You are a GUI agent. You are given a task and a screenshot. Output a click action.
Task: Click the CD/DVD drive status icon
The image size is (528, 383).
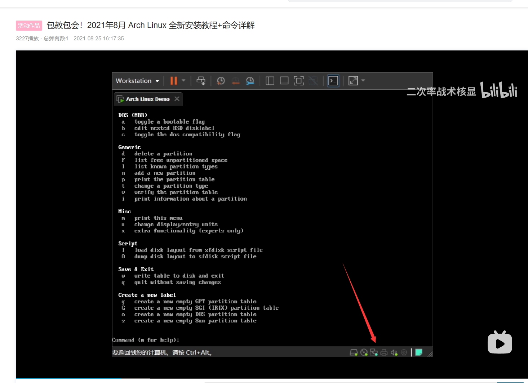click(364, 352)
